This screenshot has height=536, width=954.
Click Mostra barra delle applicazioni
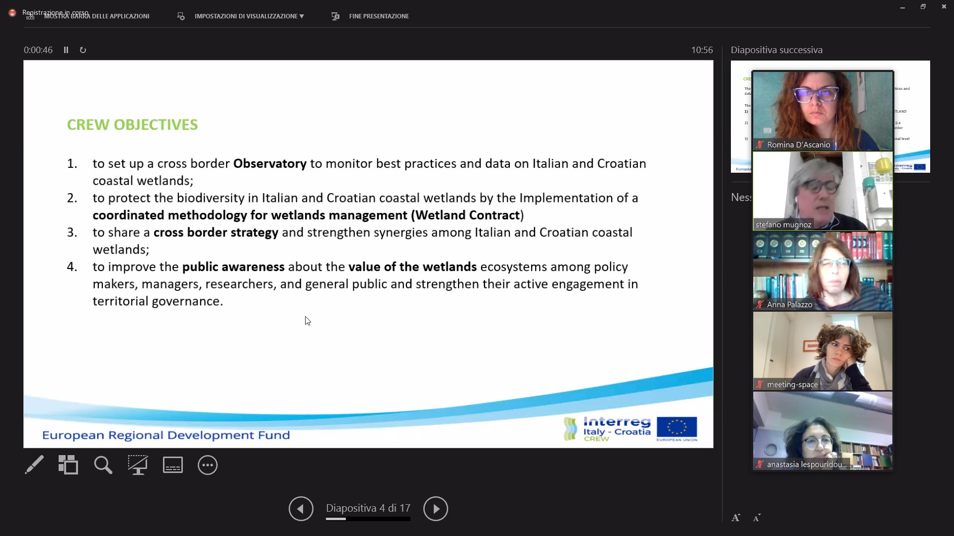96,16
